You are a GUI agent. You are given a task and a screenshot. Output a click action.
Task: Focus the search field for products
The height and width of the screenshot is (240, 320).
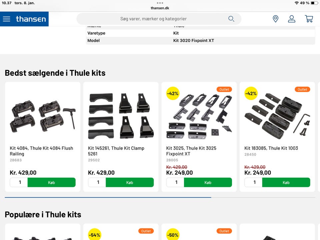click(153, 19)
